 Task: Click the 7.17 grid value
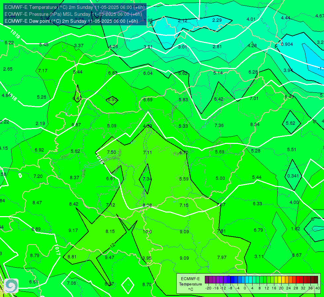click(43, 71)
